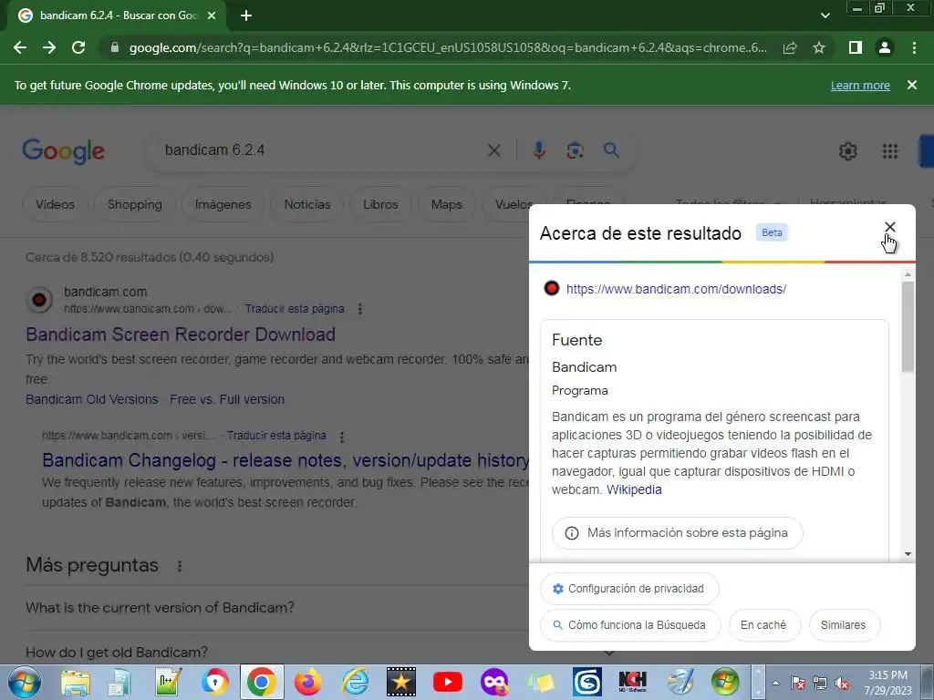Open the clock showing 3:15 PM
This screenshot has width=934, height=700.
coord(888,683)
